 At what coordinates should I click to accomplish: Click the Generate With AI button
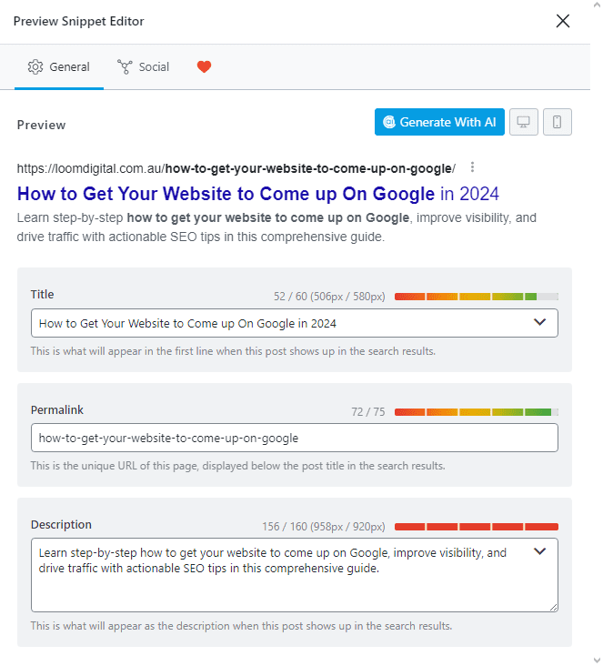(x=439, y=122)
